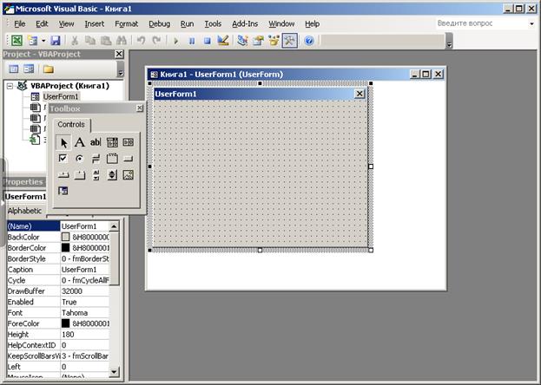Collapse the VBAProject (Книга1) tree node
The height and width of the screenshot is (385, 541).
(x=10, y=86)
